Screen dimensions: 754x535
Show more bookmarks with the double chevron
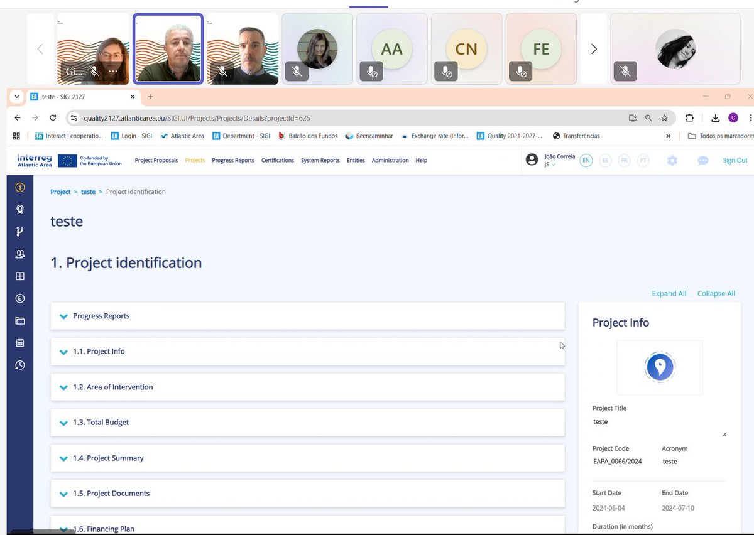669,136
